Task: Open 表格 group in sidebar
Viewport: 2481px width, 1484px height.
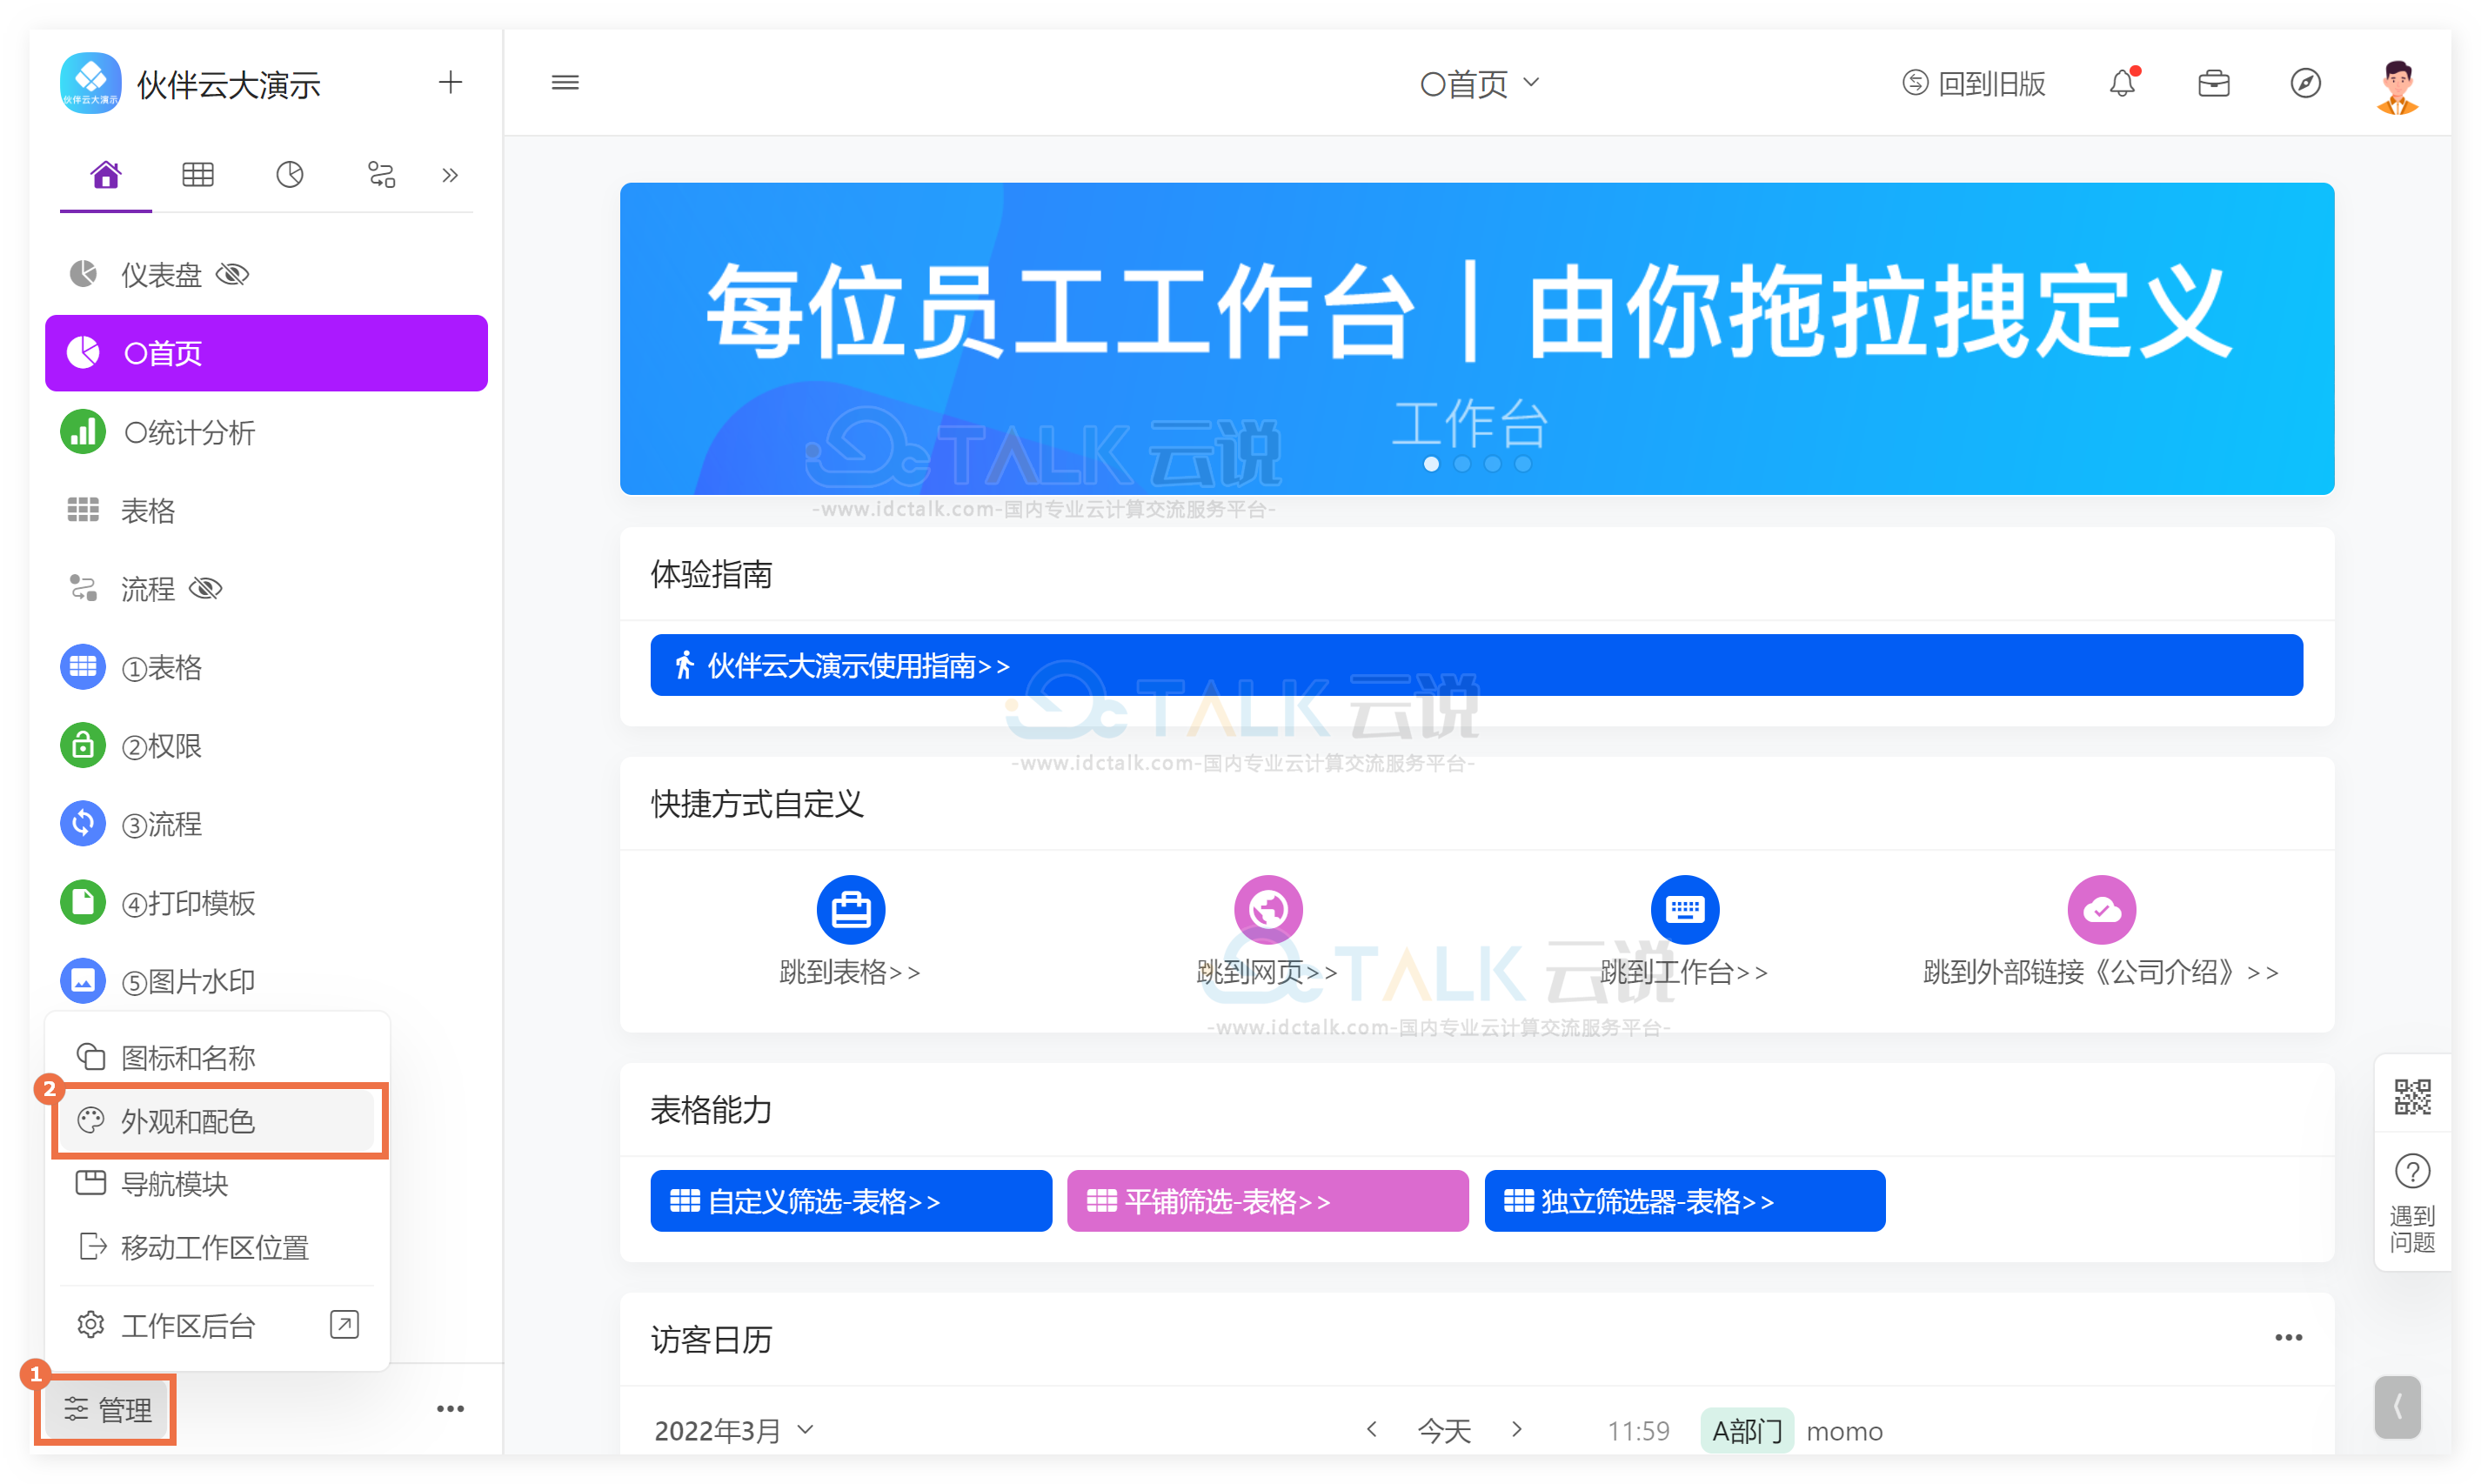Action: click(266, 510)
